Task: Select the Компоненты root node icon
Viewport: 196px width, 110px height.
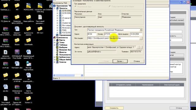Action: pos(55,38)
